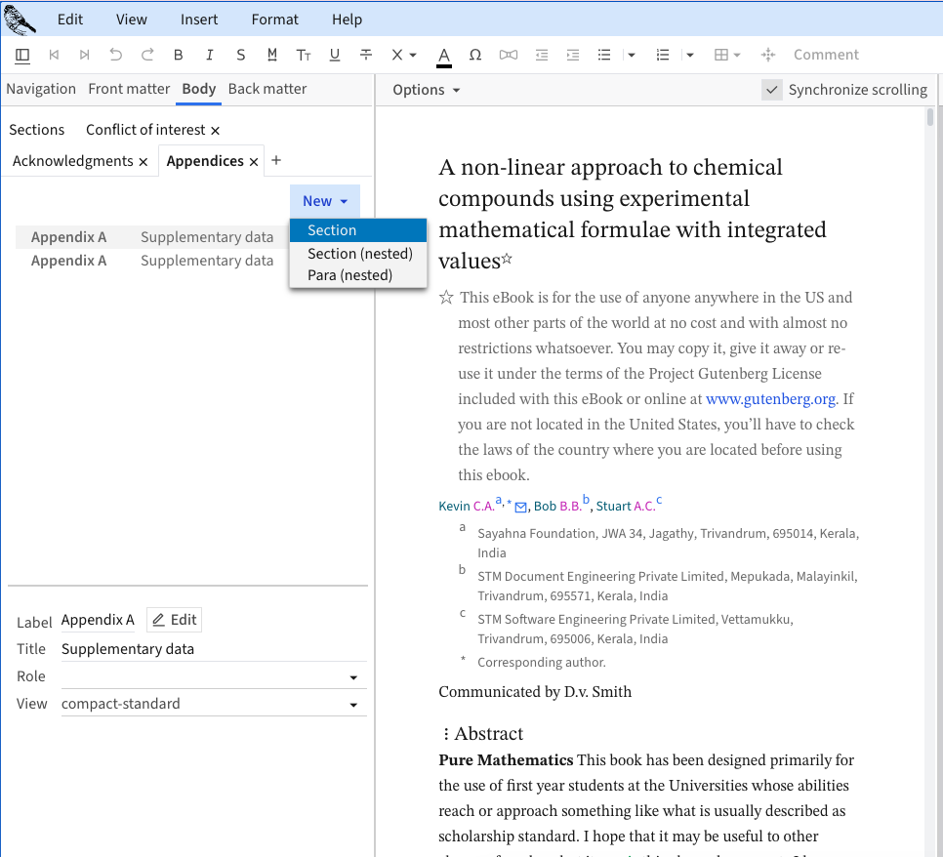This screenshot has height=857, width=943.
Task: Open the www.gutenberg.org link
Action: pyautogui.click(x=770, y=398)
